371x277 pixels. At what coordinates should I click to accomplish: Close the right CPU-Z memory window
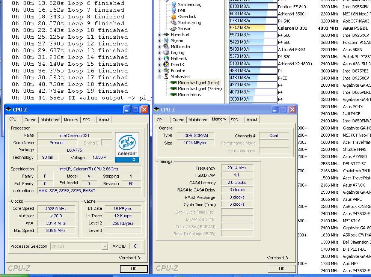[x=292, y=110]
